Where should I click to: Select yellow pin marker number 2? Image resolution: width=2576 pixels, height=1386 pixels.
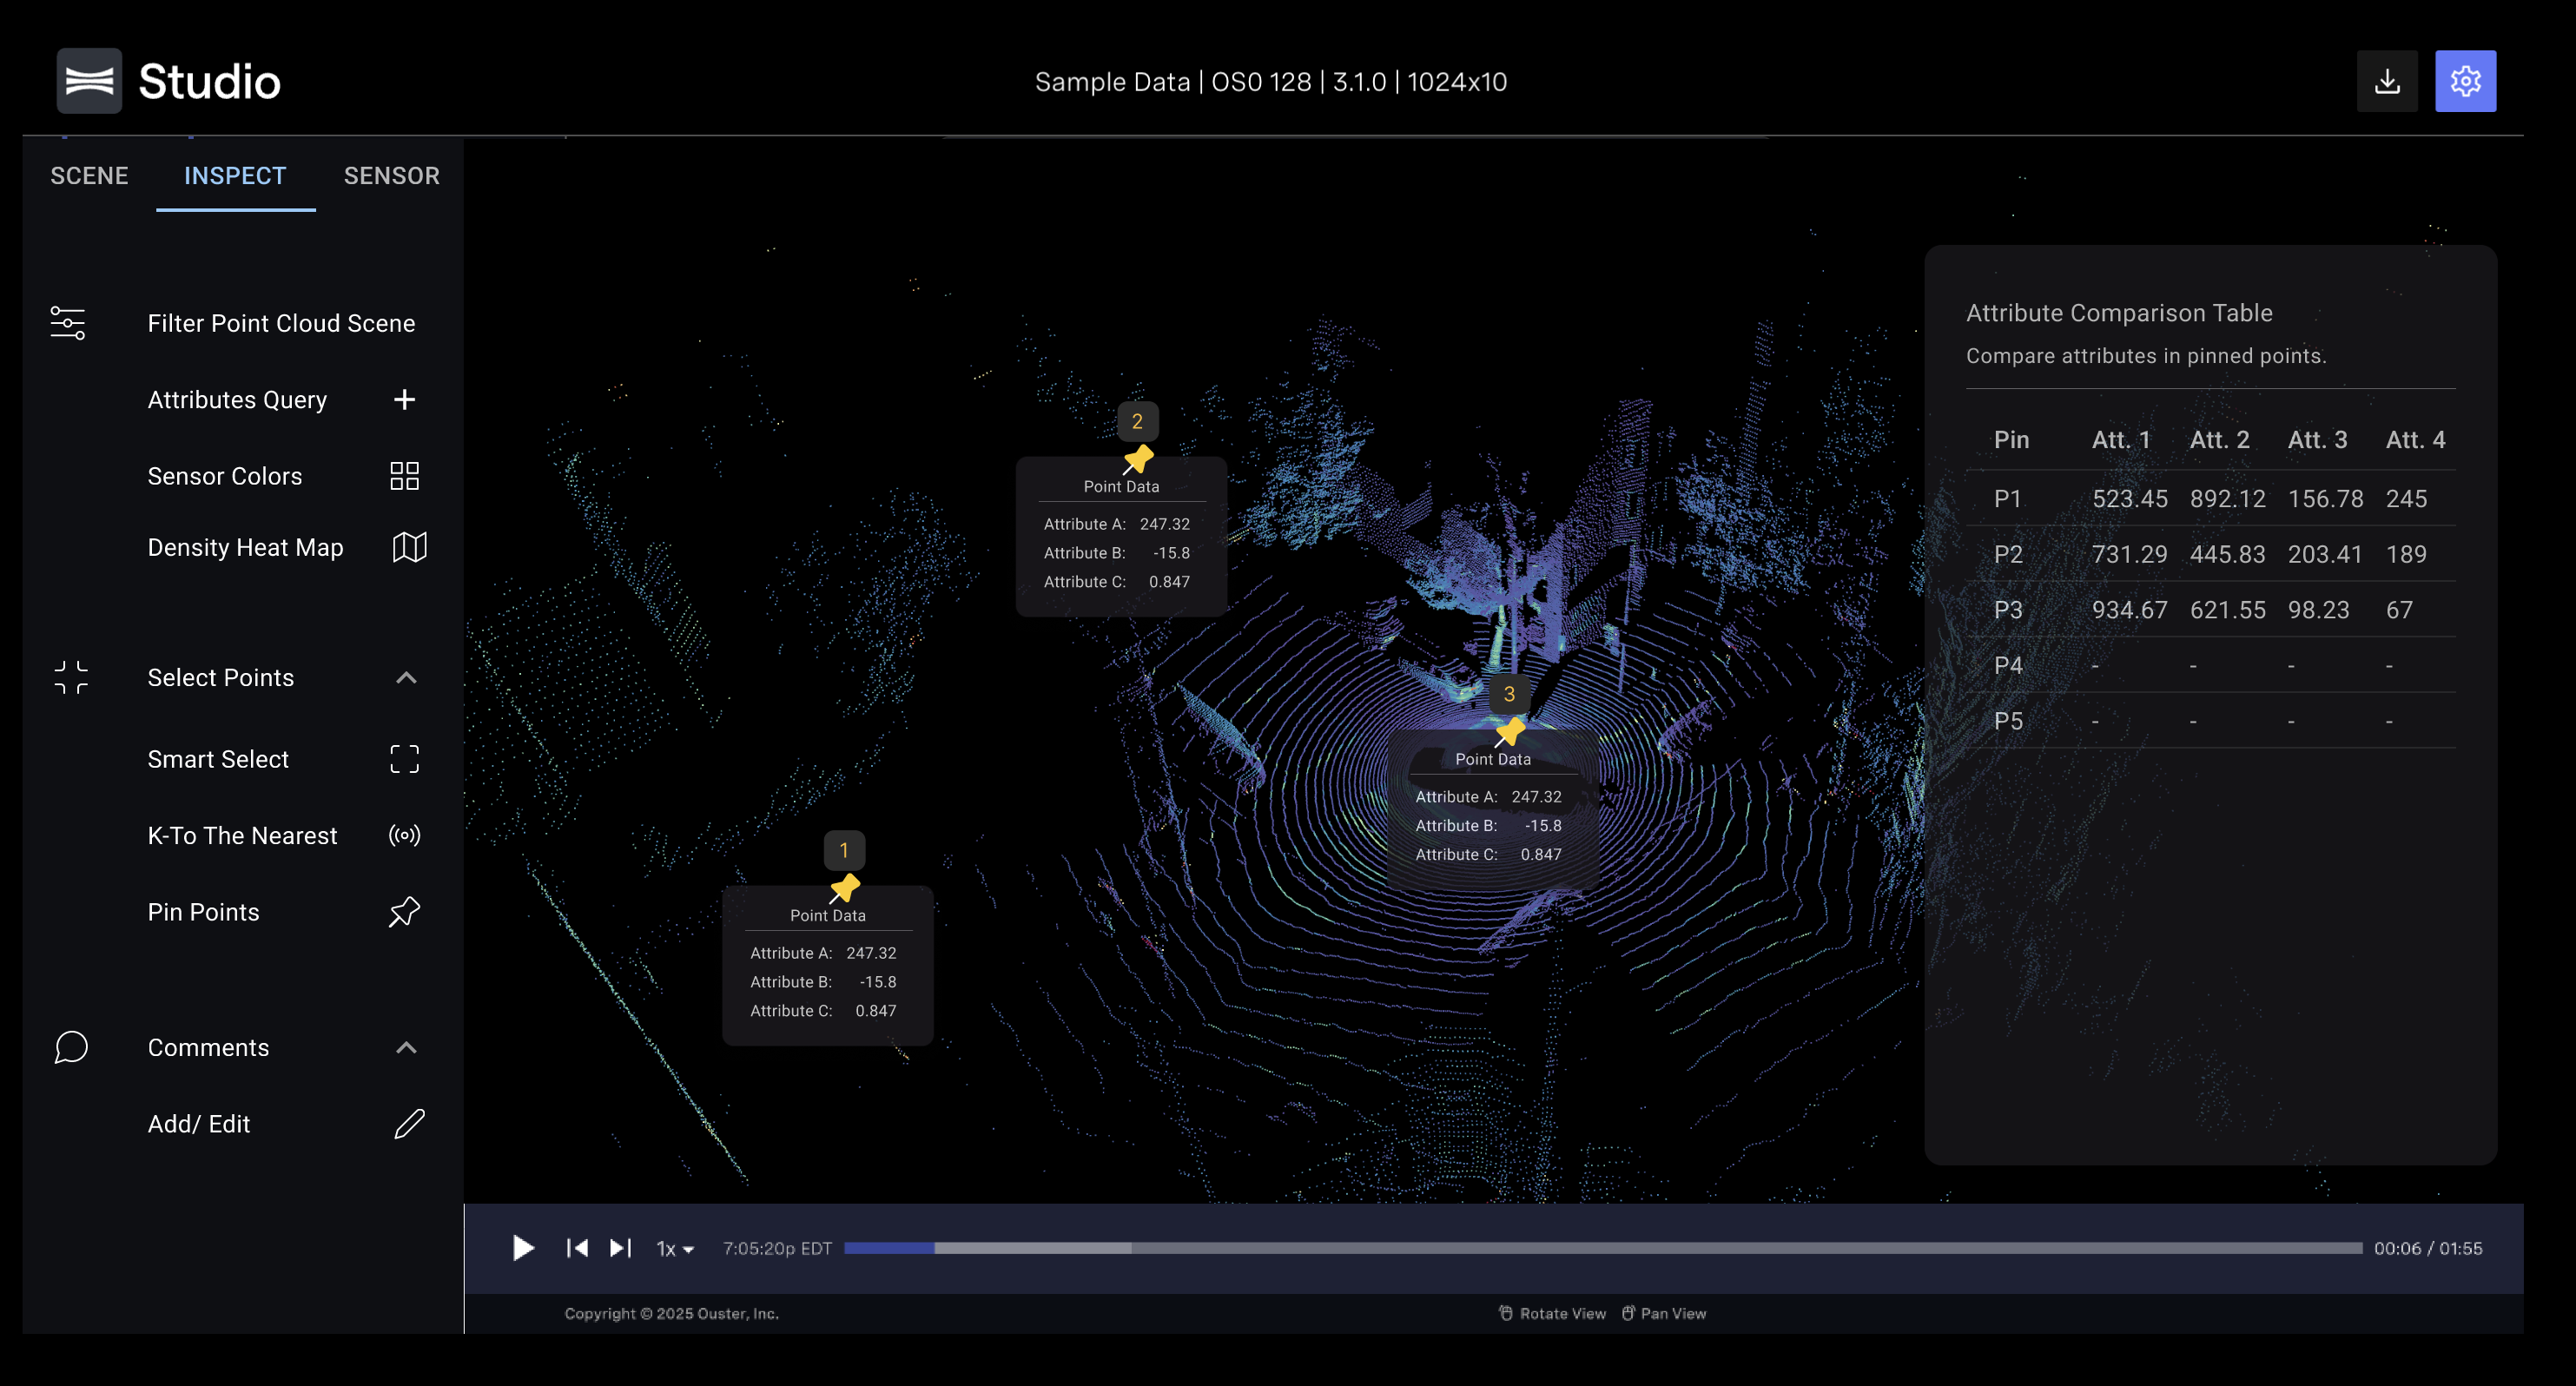[1138, 458]
